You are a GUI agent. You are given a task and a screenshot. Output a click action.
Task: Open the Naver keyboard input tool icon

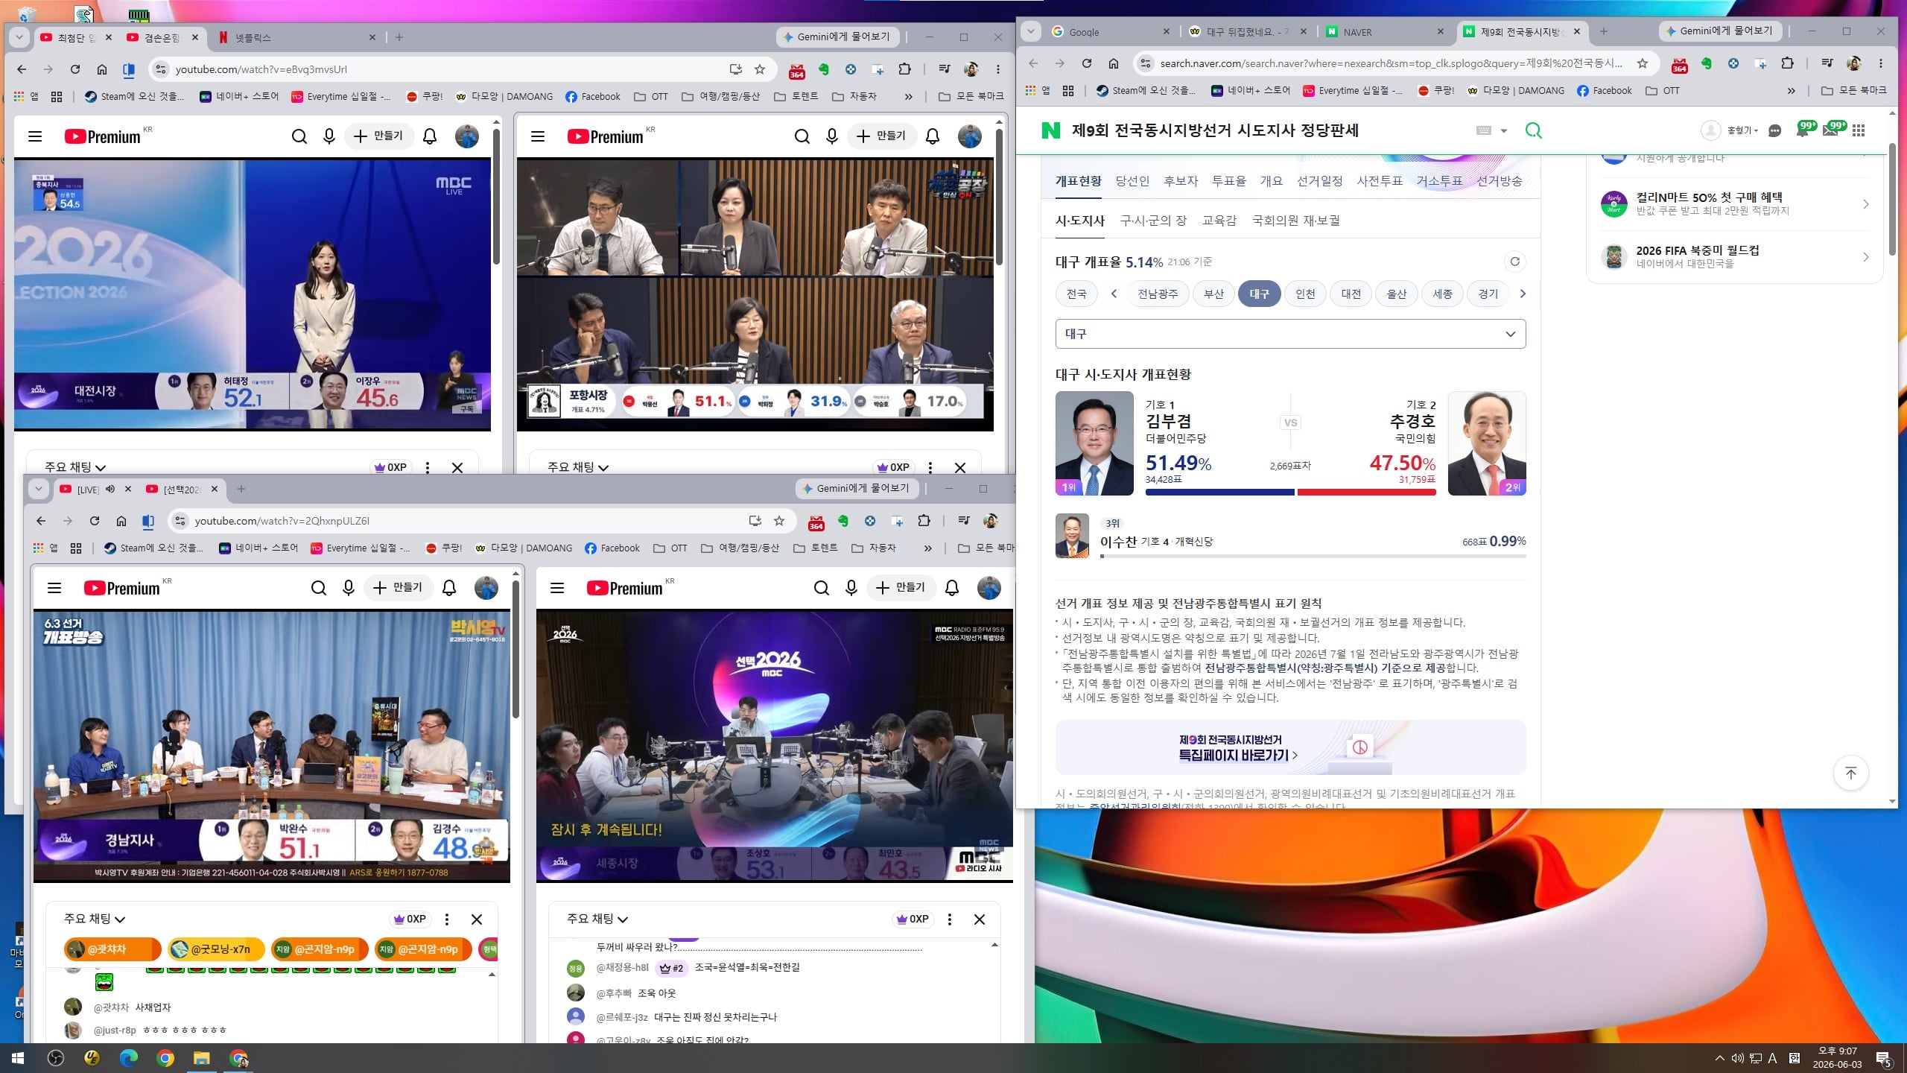[1484, 130]
